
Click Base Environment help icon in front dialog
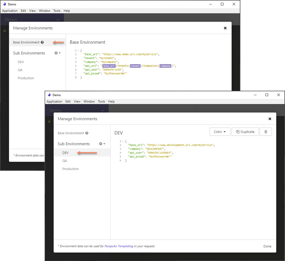tap(87, 133)
